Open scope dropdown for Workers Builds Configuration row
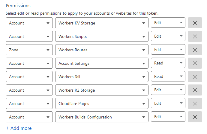This screenshot has width=207, height=134. pos(29,117)
